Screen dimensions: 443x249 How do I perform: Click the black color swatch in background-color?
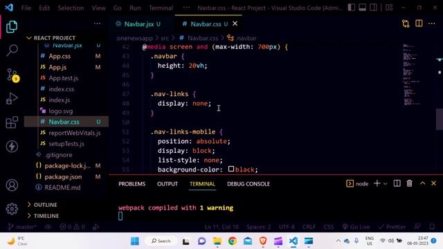[x=231, y=169]
